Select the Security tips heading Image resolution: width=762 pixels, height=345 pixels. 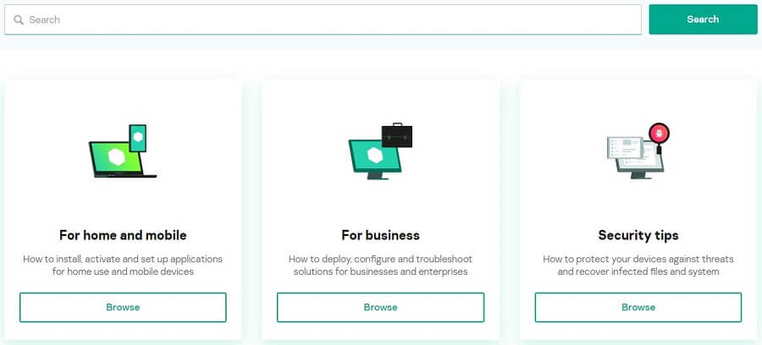[x=638, y=235]
